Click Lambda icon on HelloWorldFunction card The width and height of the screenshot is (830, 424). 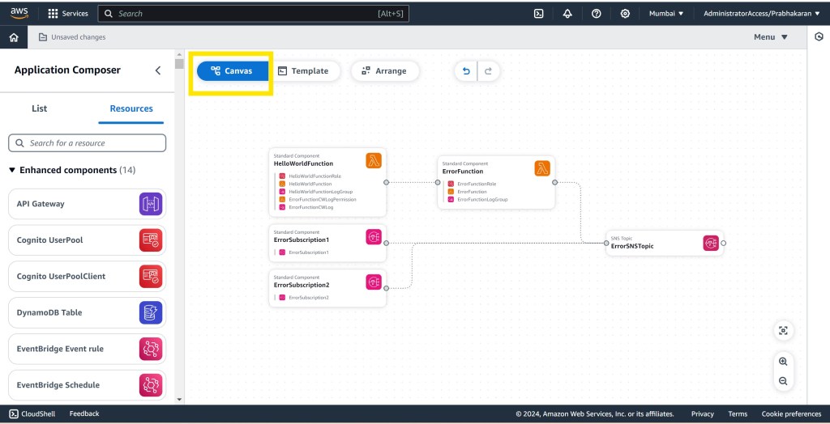tap(374, 160)
